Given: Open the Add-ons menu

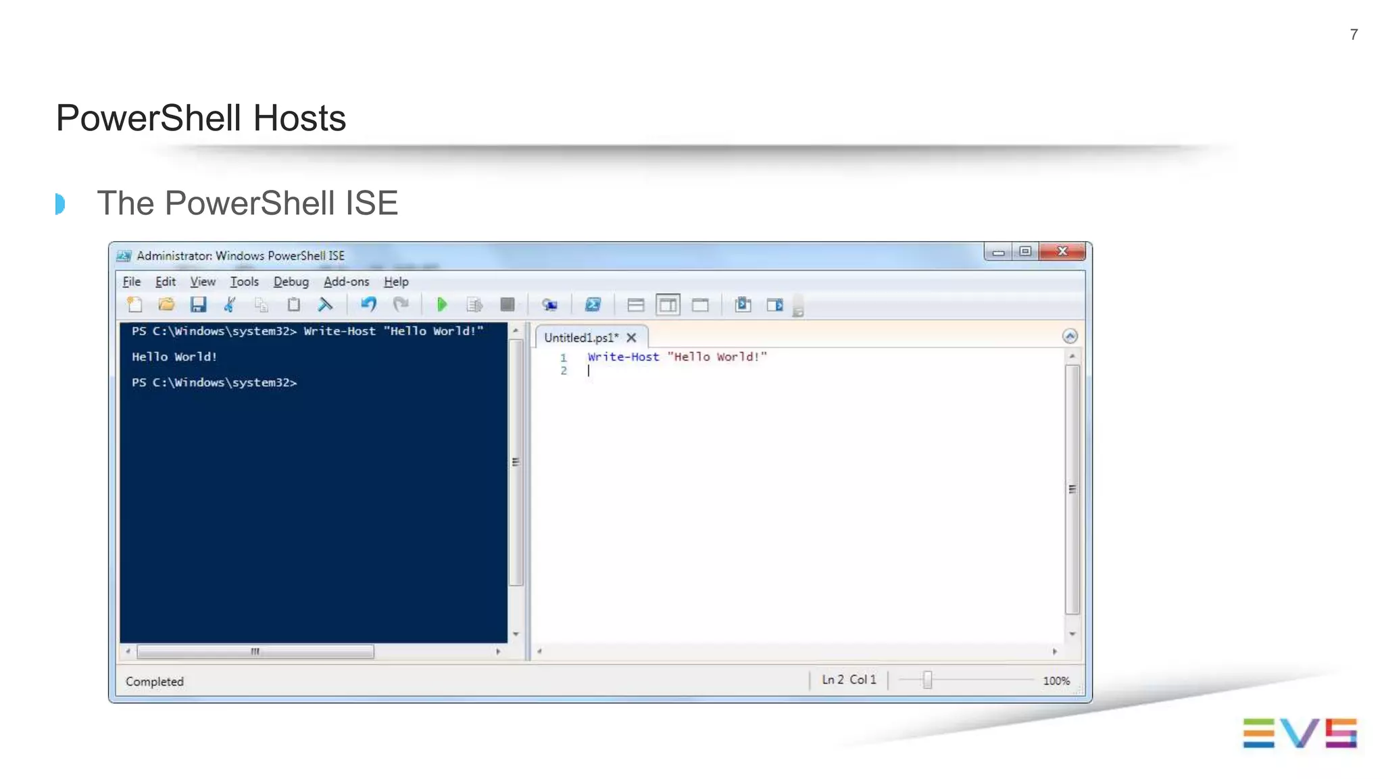Looking at the screenshot, I should [x=347, y=282].
